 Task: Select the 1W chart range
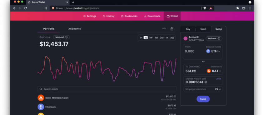coord(151,38)
